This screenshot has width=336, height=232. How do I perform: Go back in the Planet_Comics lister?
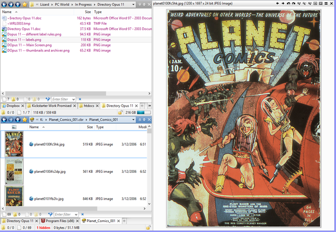click(x=4, y=119)
